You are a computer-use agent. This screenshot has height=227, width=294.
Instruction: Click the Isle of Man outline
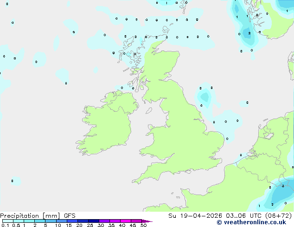click(x=149, y=111)
